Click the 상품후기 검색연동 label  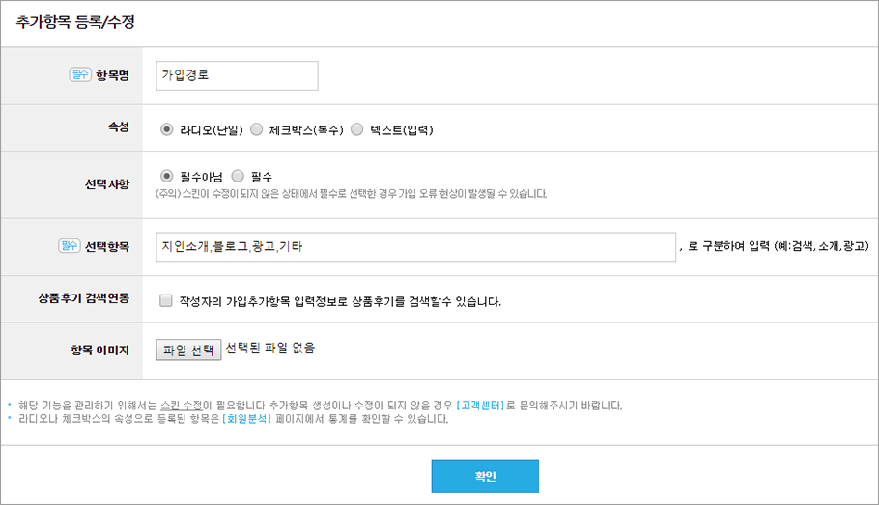coord(84,298)
